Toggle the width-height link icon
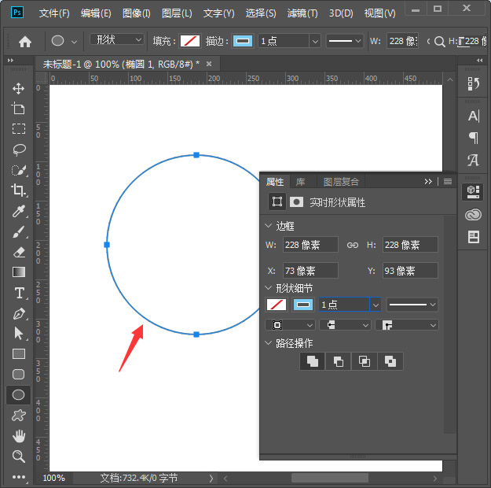491x488 pixels. click(353, 245)
